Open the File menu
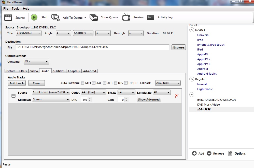Viewport: 254px width, 168px height. coord(6,9)
